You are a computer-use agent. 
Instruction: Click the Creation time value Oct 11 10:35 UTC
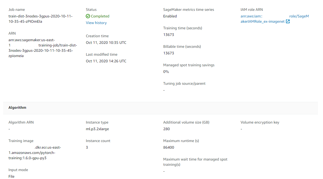[106, 43]
